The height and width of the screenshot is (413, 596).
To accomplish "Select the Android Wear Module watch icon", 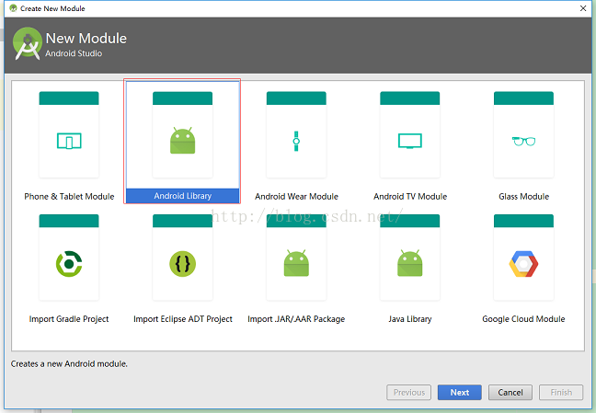I will coord(296,141).
